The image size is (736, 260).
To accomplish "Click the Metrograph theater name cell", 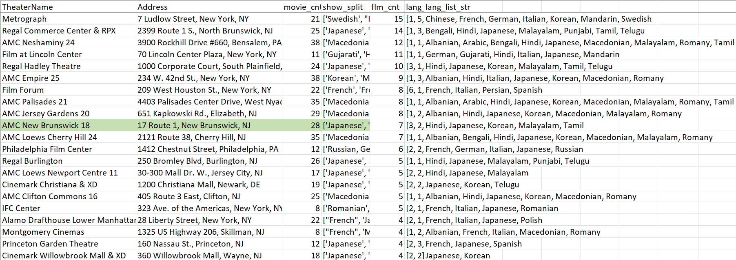I will pos(24,19).
